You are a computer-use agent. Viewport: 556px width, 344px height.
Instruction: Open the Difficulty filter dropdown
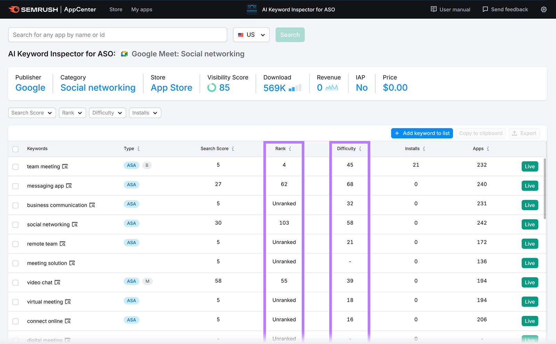107,113
